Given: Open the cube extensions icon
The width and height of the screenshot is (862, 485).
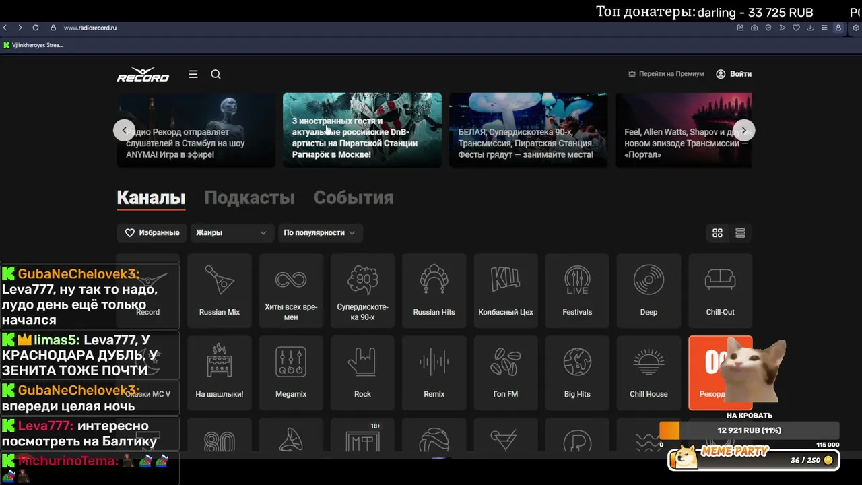Looking at the screenshot, I should point(856,28).
